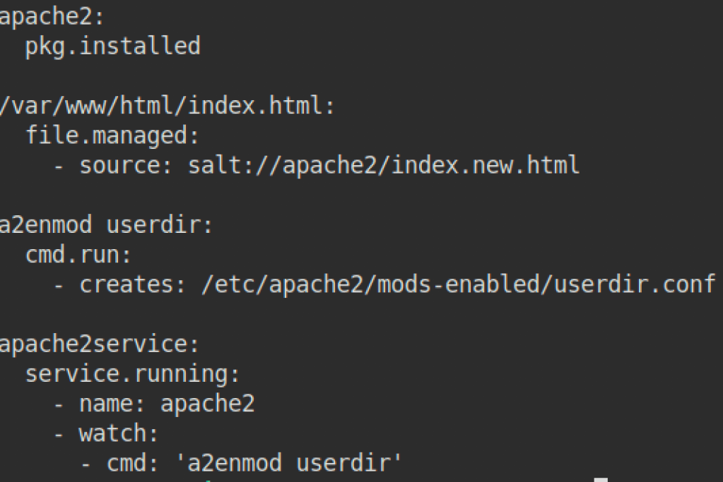The height and width of the screenshot is (482, 723).
Task: Click the dash before "creates:"
Action: point(59,285)
